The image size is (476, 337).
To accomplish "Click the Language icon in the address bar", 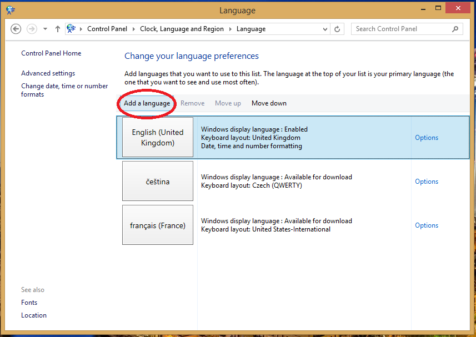I will (71, 28).
